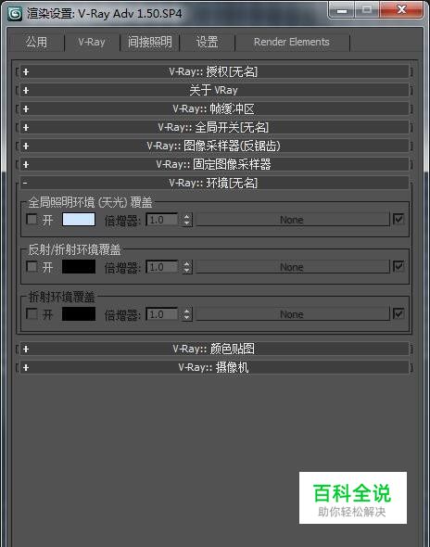Open the light blue skylight color swatch

(x=79, y=220)
